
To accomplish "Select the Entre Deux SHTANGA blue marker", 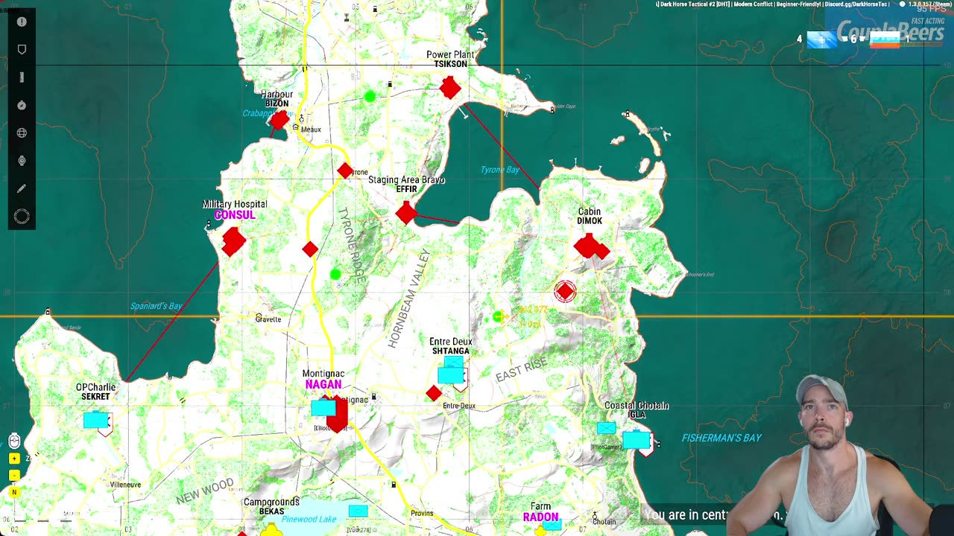I will tap(452, 371).
